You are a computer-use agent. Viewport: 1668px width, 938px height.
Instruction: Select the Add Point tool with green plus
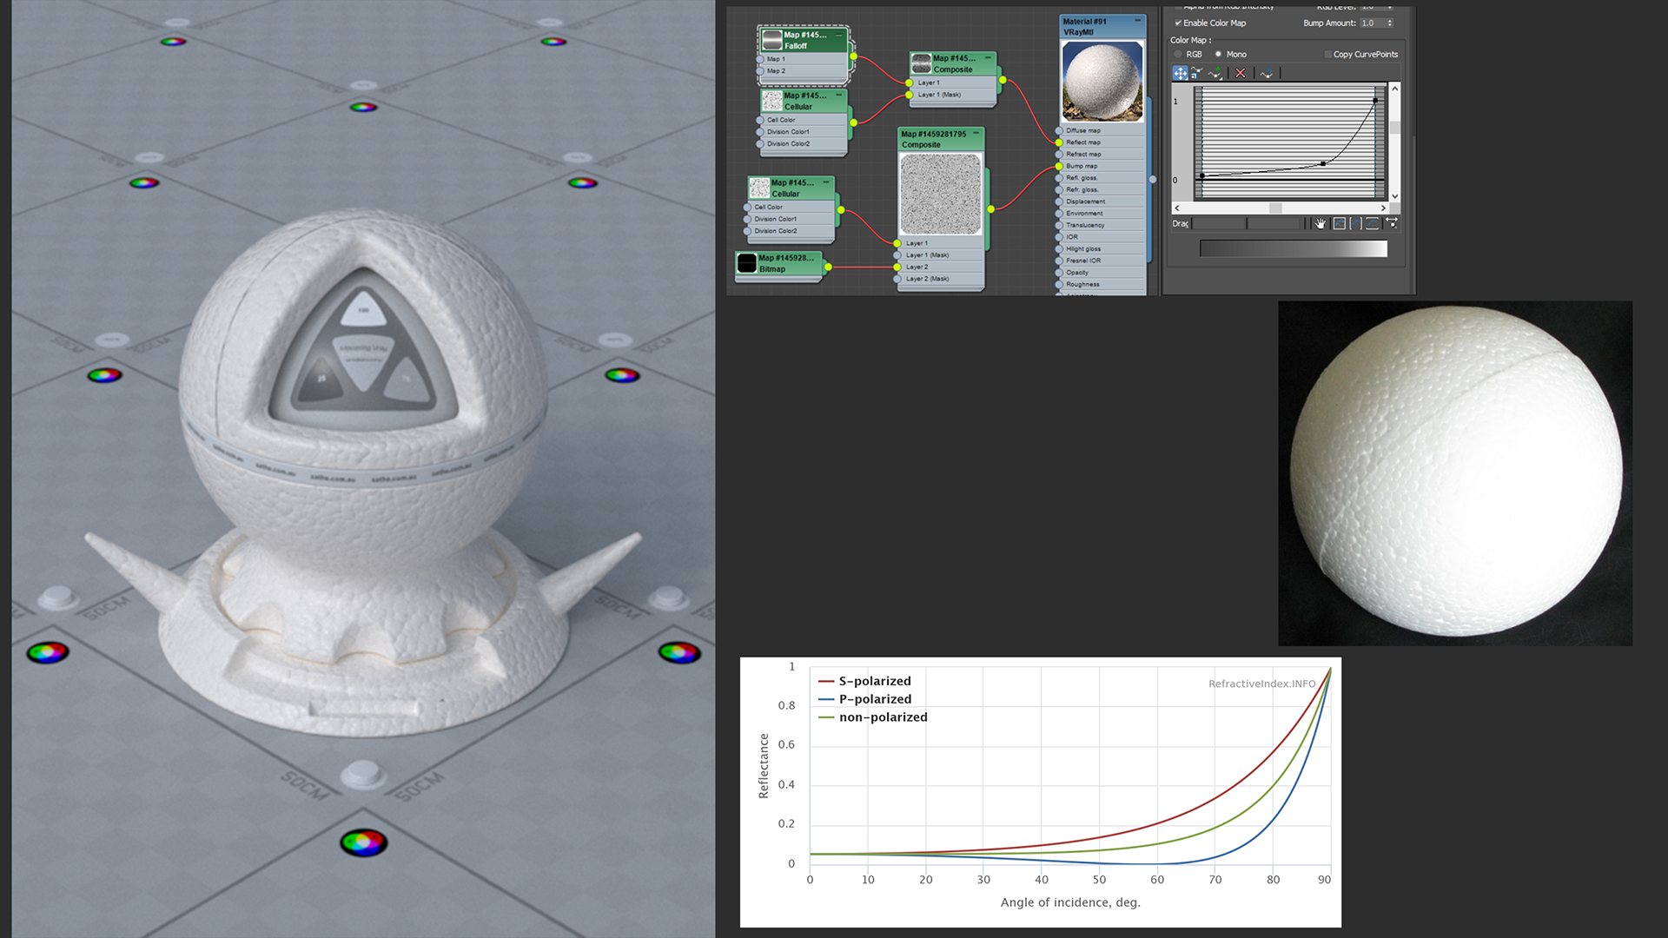coord(1215,74)
